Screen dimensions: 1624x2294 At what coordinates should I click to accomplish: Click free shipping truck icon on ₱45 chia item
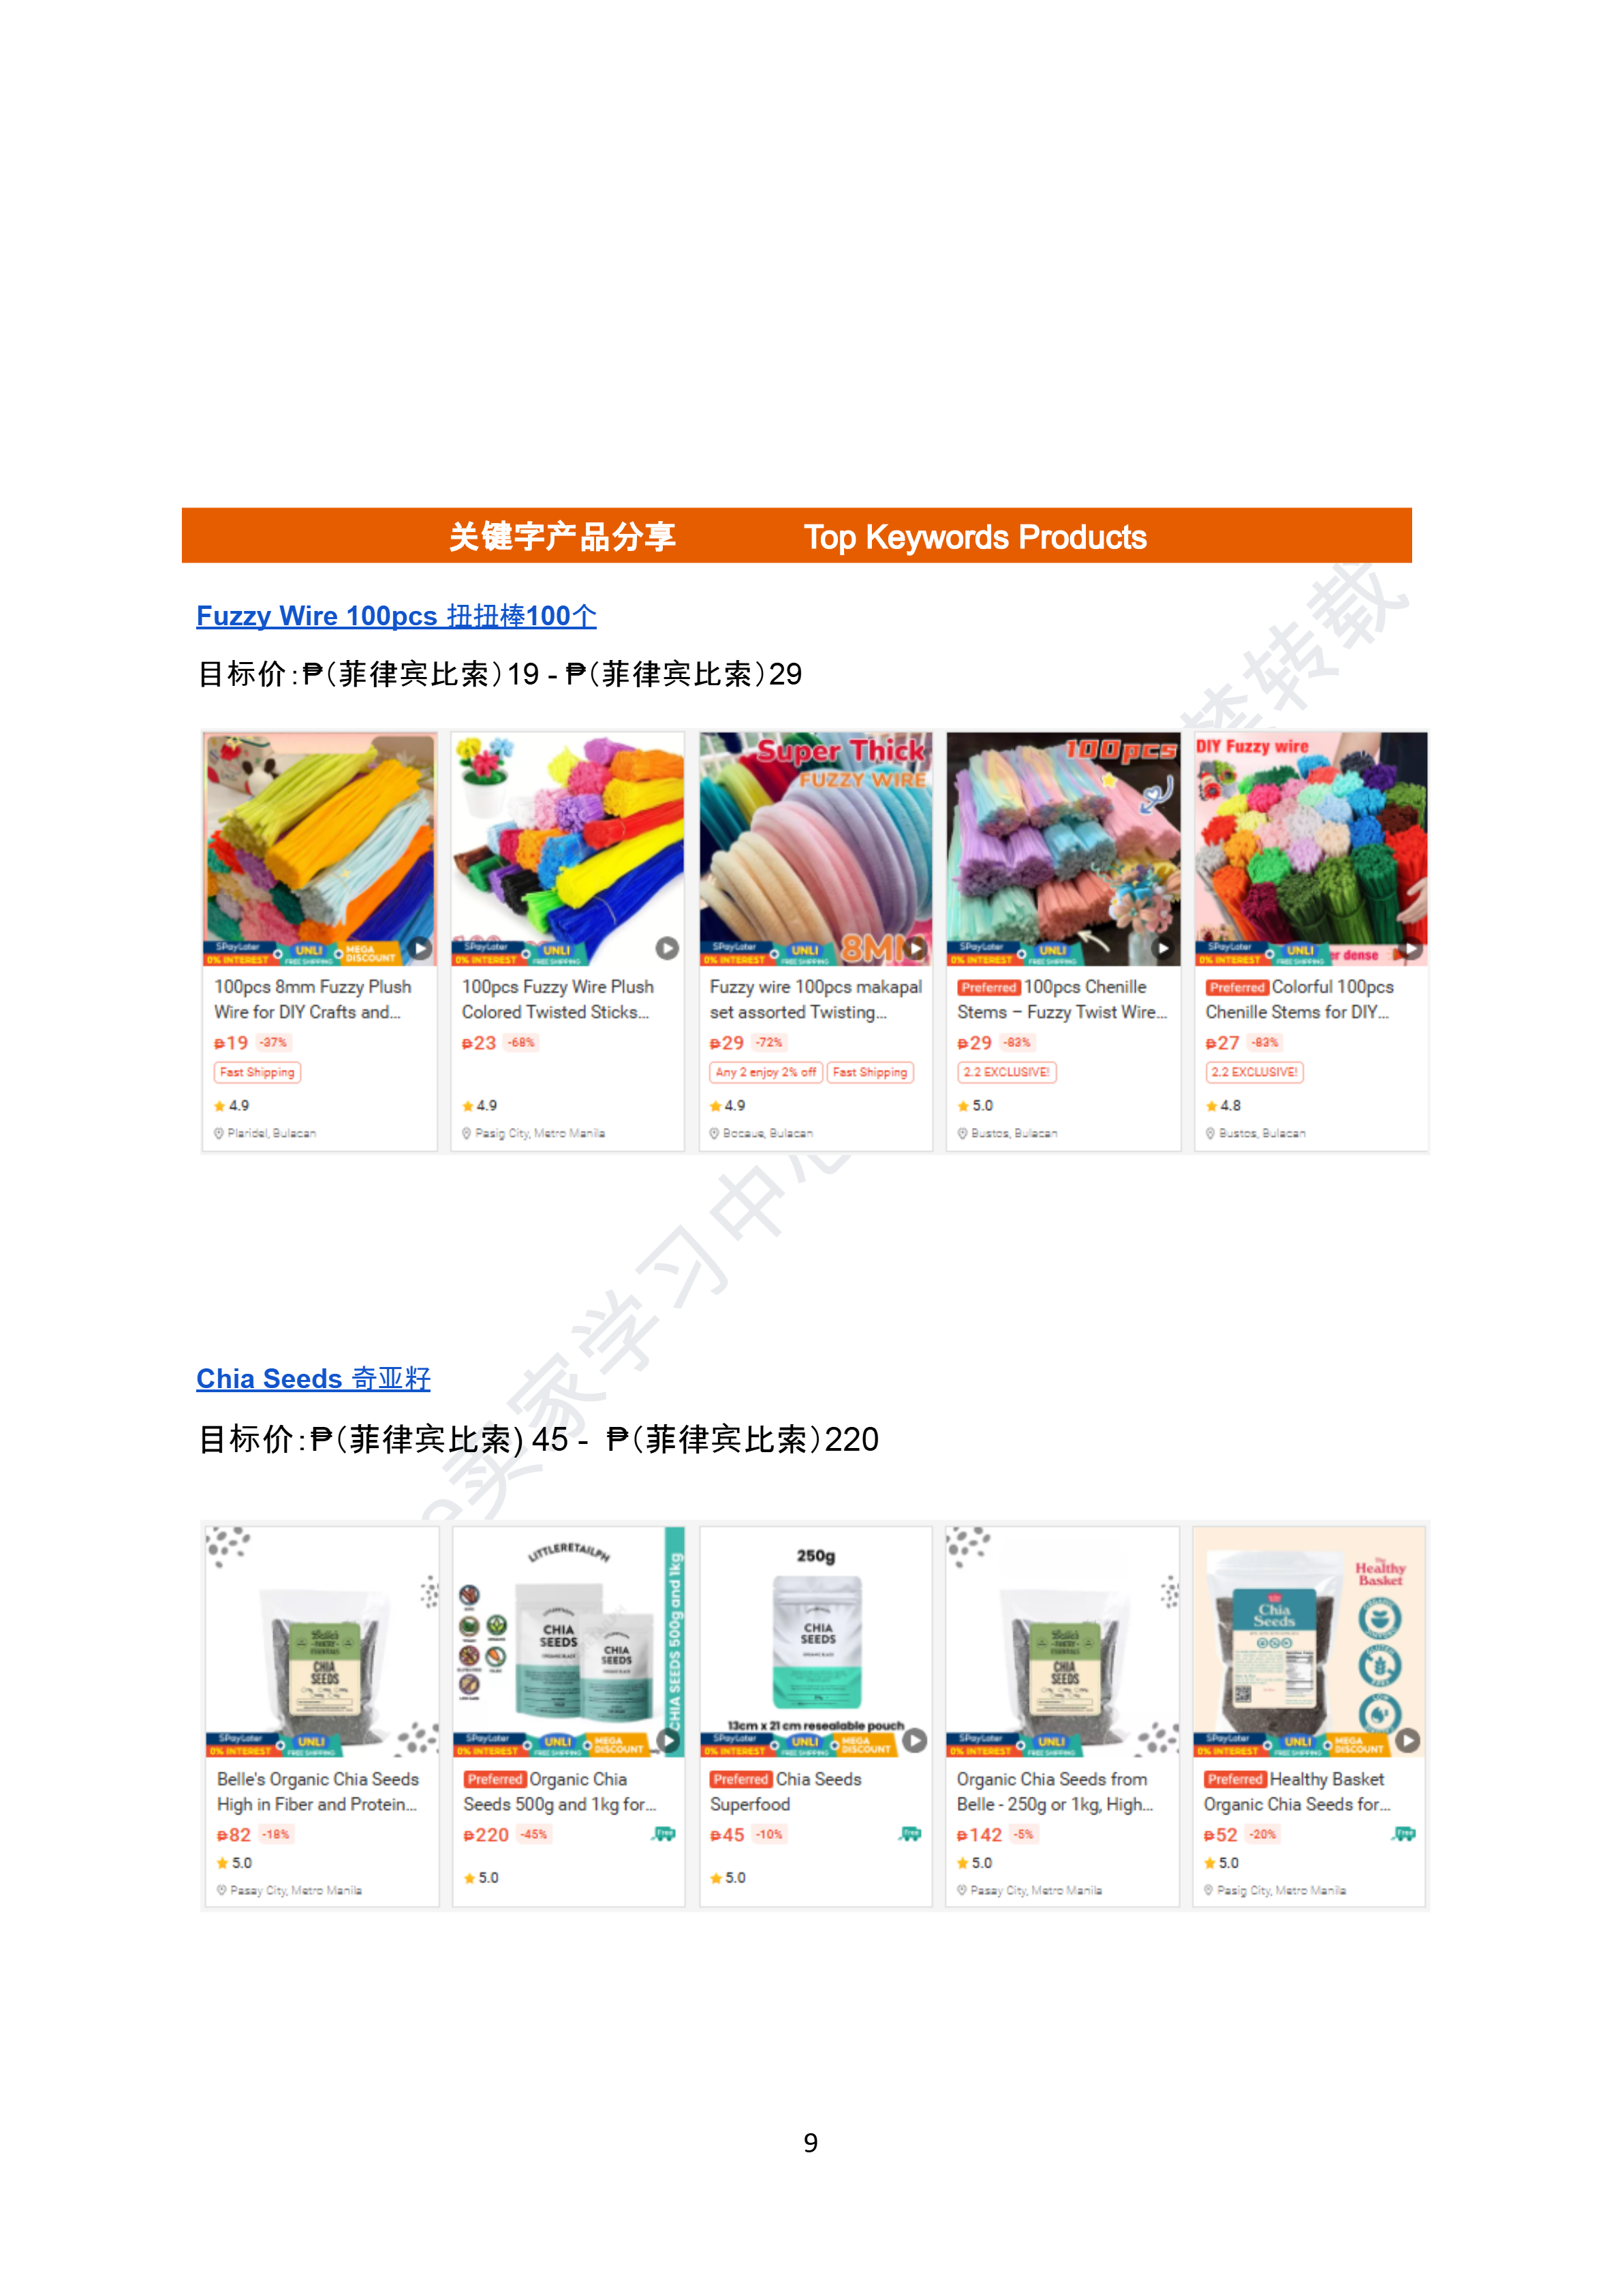coord(910,1833)
